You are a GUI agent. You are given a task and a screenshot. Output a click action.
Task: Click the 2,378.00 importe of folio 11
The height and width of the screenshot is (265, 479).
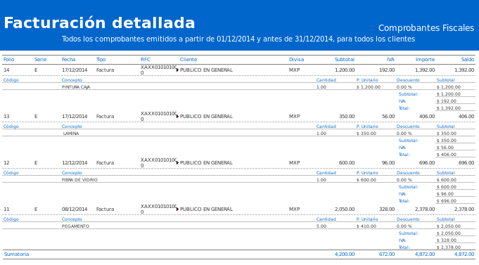coord(425,209)
